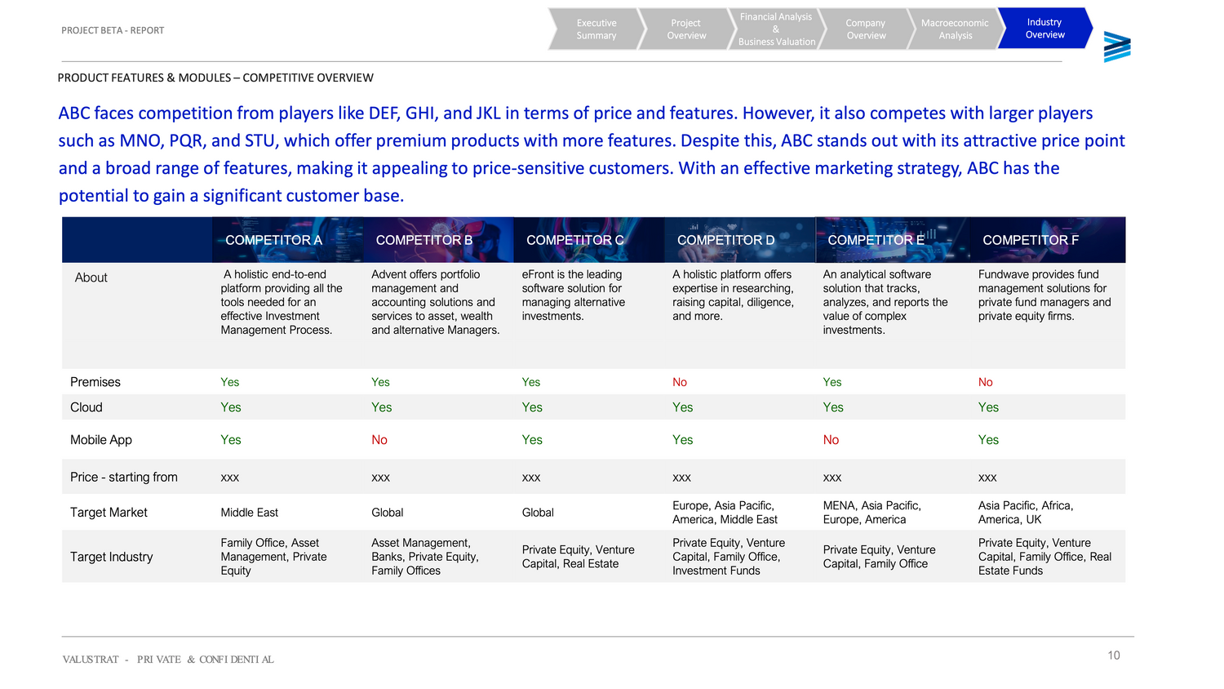Click Competitor B's Mobile App No value

pos(379,440)
